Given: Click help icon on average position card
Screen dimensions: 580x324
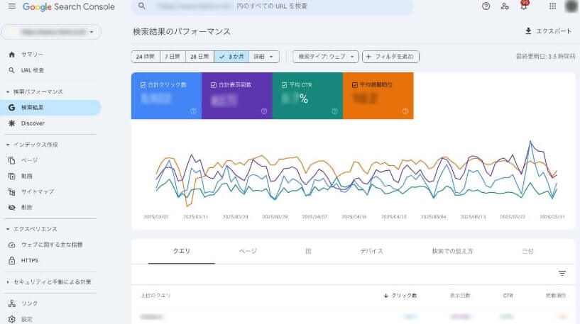Looking at the screenshot, I should [405, 111].
